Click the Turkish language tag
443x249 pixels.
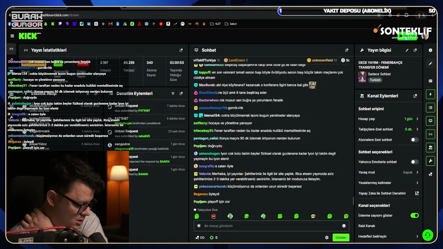(x=375, y=80)
